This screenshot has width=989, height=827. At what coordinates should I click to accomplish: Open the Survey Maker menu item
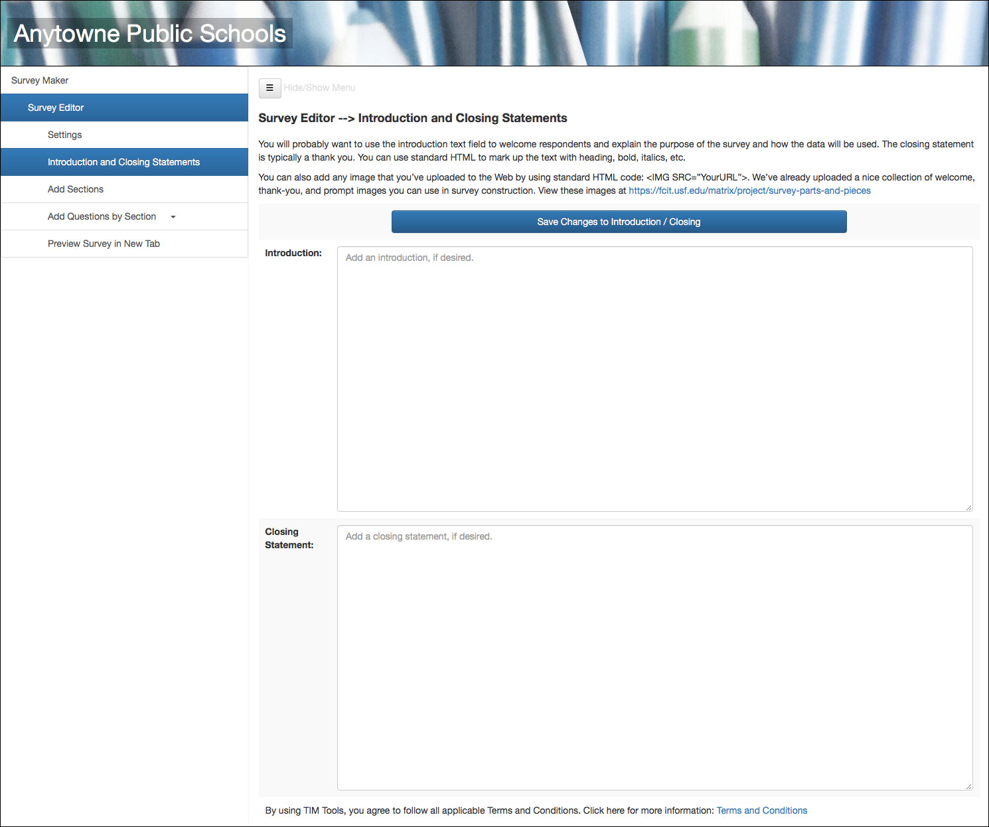(x=124, y=80)
